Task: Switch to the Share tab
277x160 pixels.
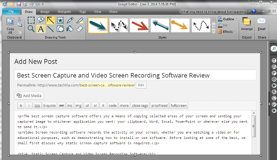Action: tap(113, 12)
